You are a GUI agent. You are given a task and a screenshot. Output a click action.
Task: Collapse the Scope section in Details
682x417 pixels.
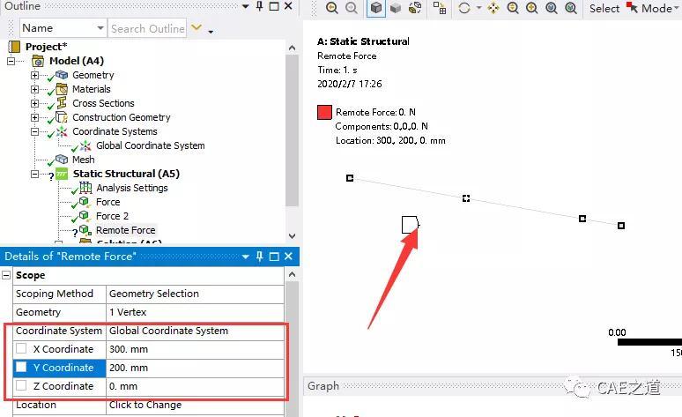[6, 275]
